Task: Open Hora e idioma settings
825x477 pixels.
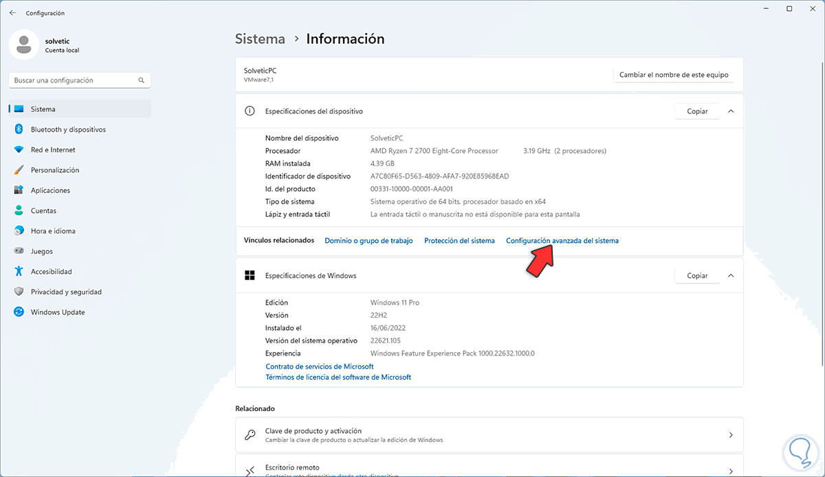Action: pos(80,231)
